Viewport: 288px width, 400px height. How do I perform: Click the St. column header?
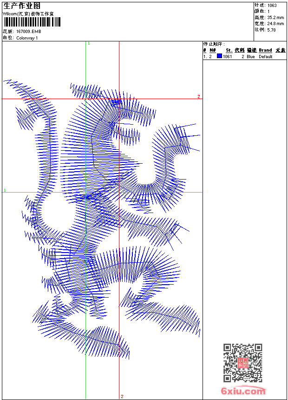[229, 50]
